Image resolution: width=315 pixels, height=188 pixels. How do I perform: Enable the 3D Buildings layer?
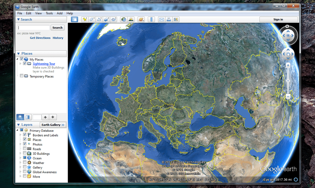[x=25, y=153]
